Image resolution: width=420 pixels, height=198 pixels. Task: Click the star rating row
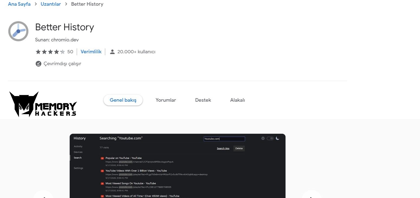(50, 52)
